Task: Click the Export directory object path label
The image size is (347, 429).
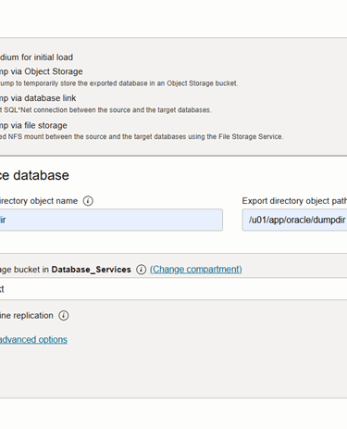Action: [x=294, y=201]
